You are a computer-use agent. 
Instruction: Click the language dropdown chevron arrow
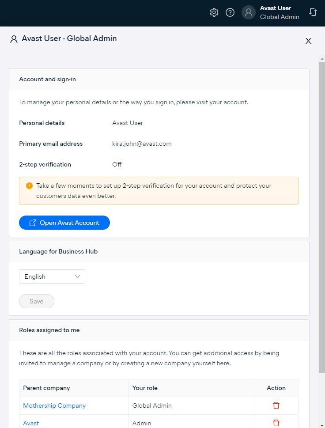click(x=78, y=277)
